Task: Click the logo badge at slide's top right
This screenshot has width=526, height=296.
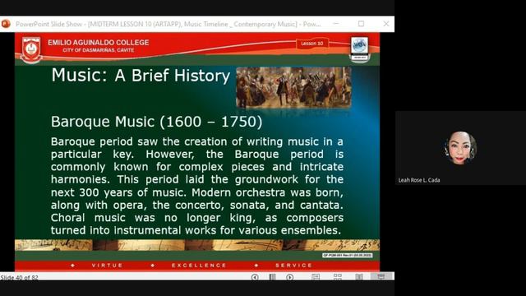Action: click(x=360, y=49)
